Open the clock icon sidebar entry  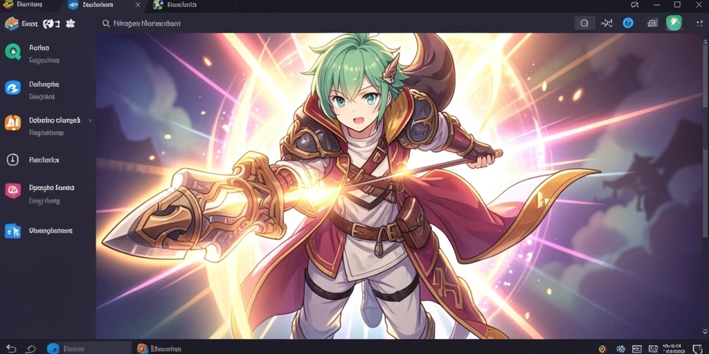tap(12, 160)
